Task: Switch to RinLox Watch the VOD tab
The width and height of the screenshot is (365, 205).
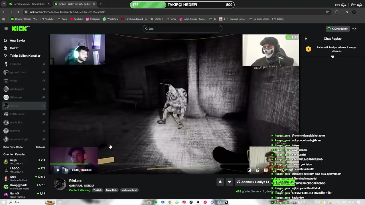Action: 74,4
